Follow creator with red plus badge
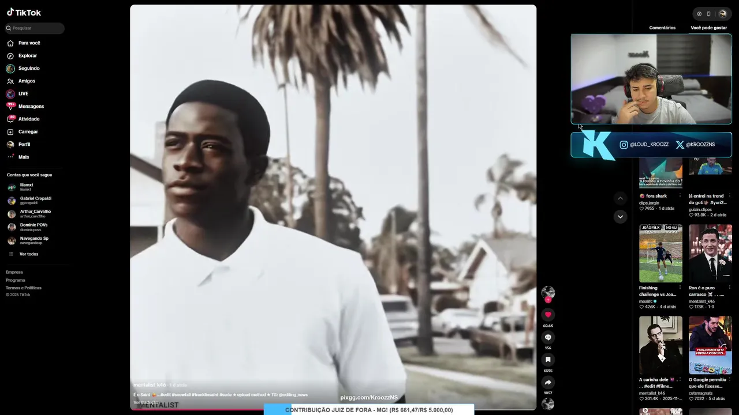 pos(548,300)
